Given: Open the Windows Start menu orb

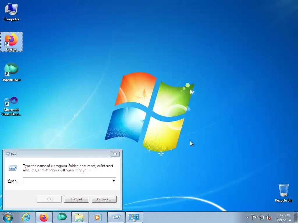Looking at the screenshot, I should point(8,217).
